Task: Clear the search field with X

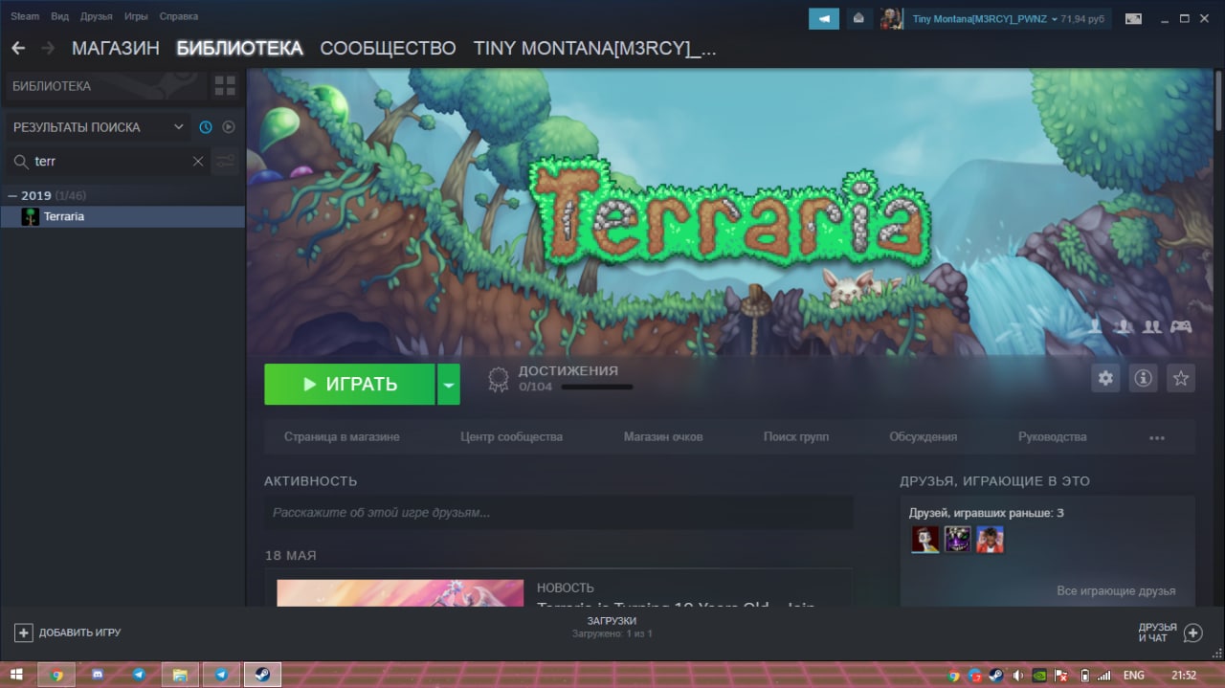Action: tap(198, 162)
